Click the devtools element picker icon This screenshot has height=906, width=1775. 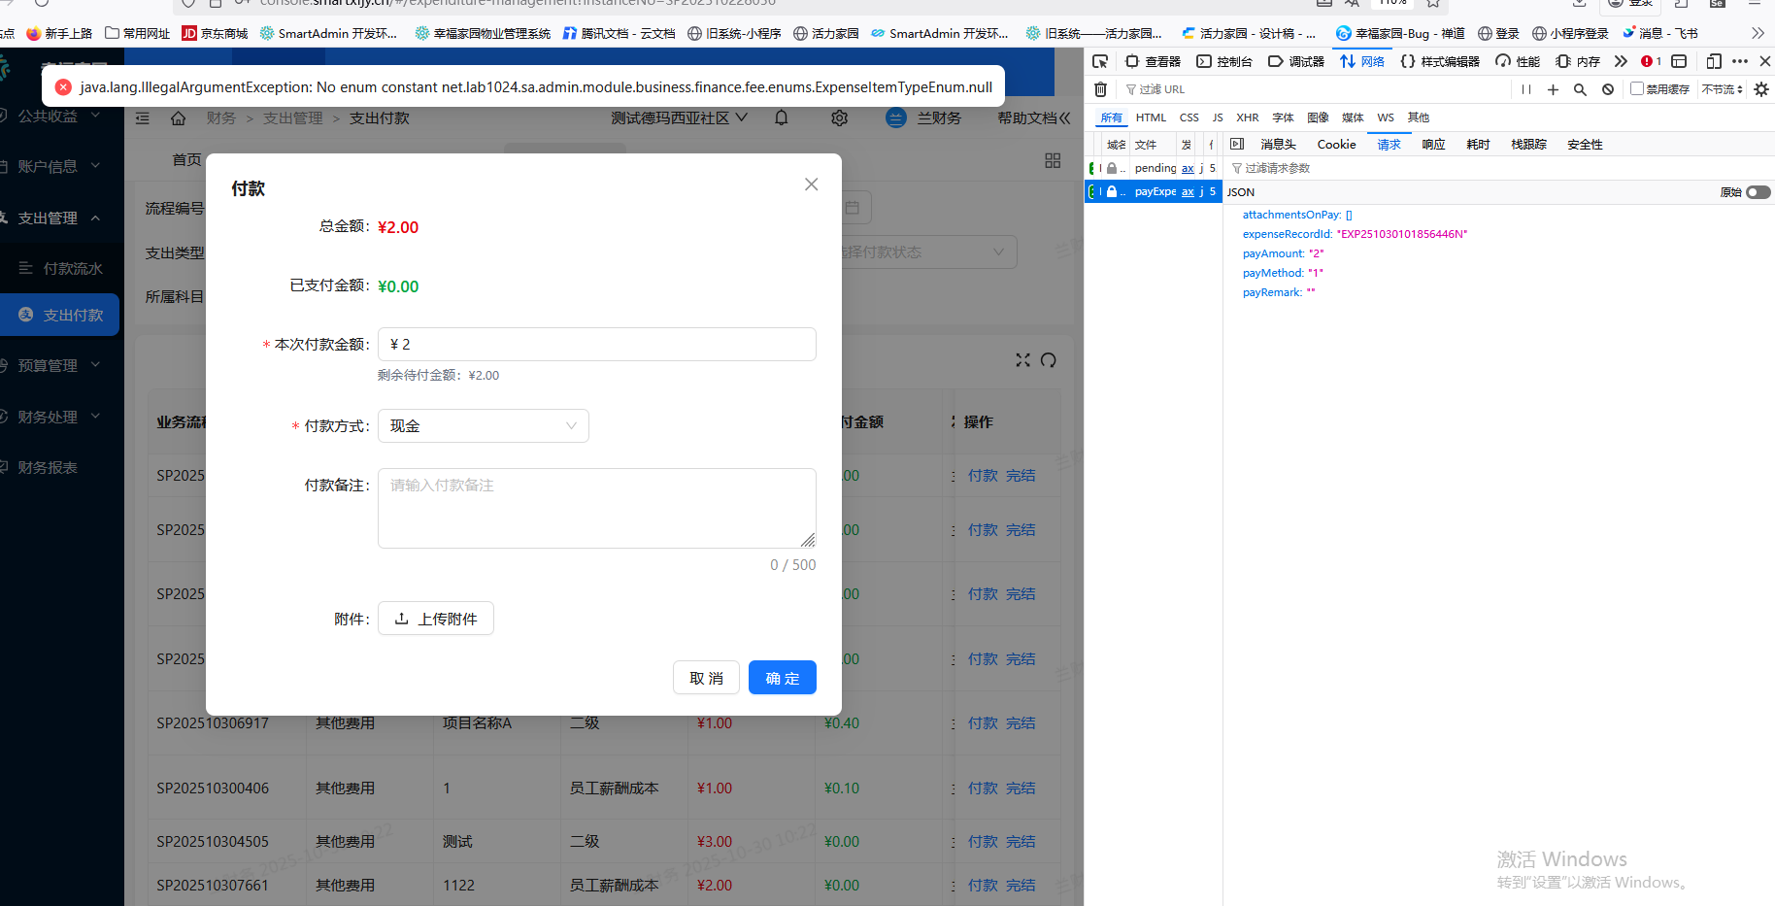(x=1100, y=61)
